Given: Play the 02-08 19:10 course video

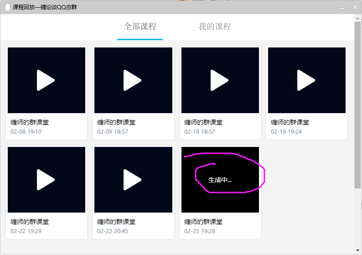Looking at the screenshot, I should [47, 80].
